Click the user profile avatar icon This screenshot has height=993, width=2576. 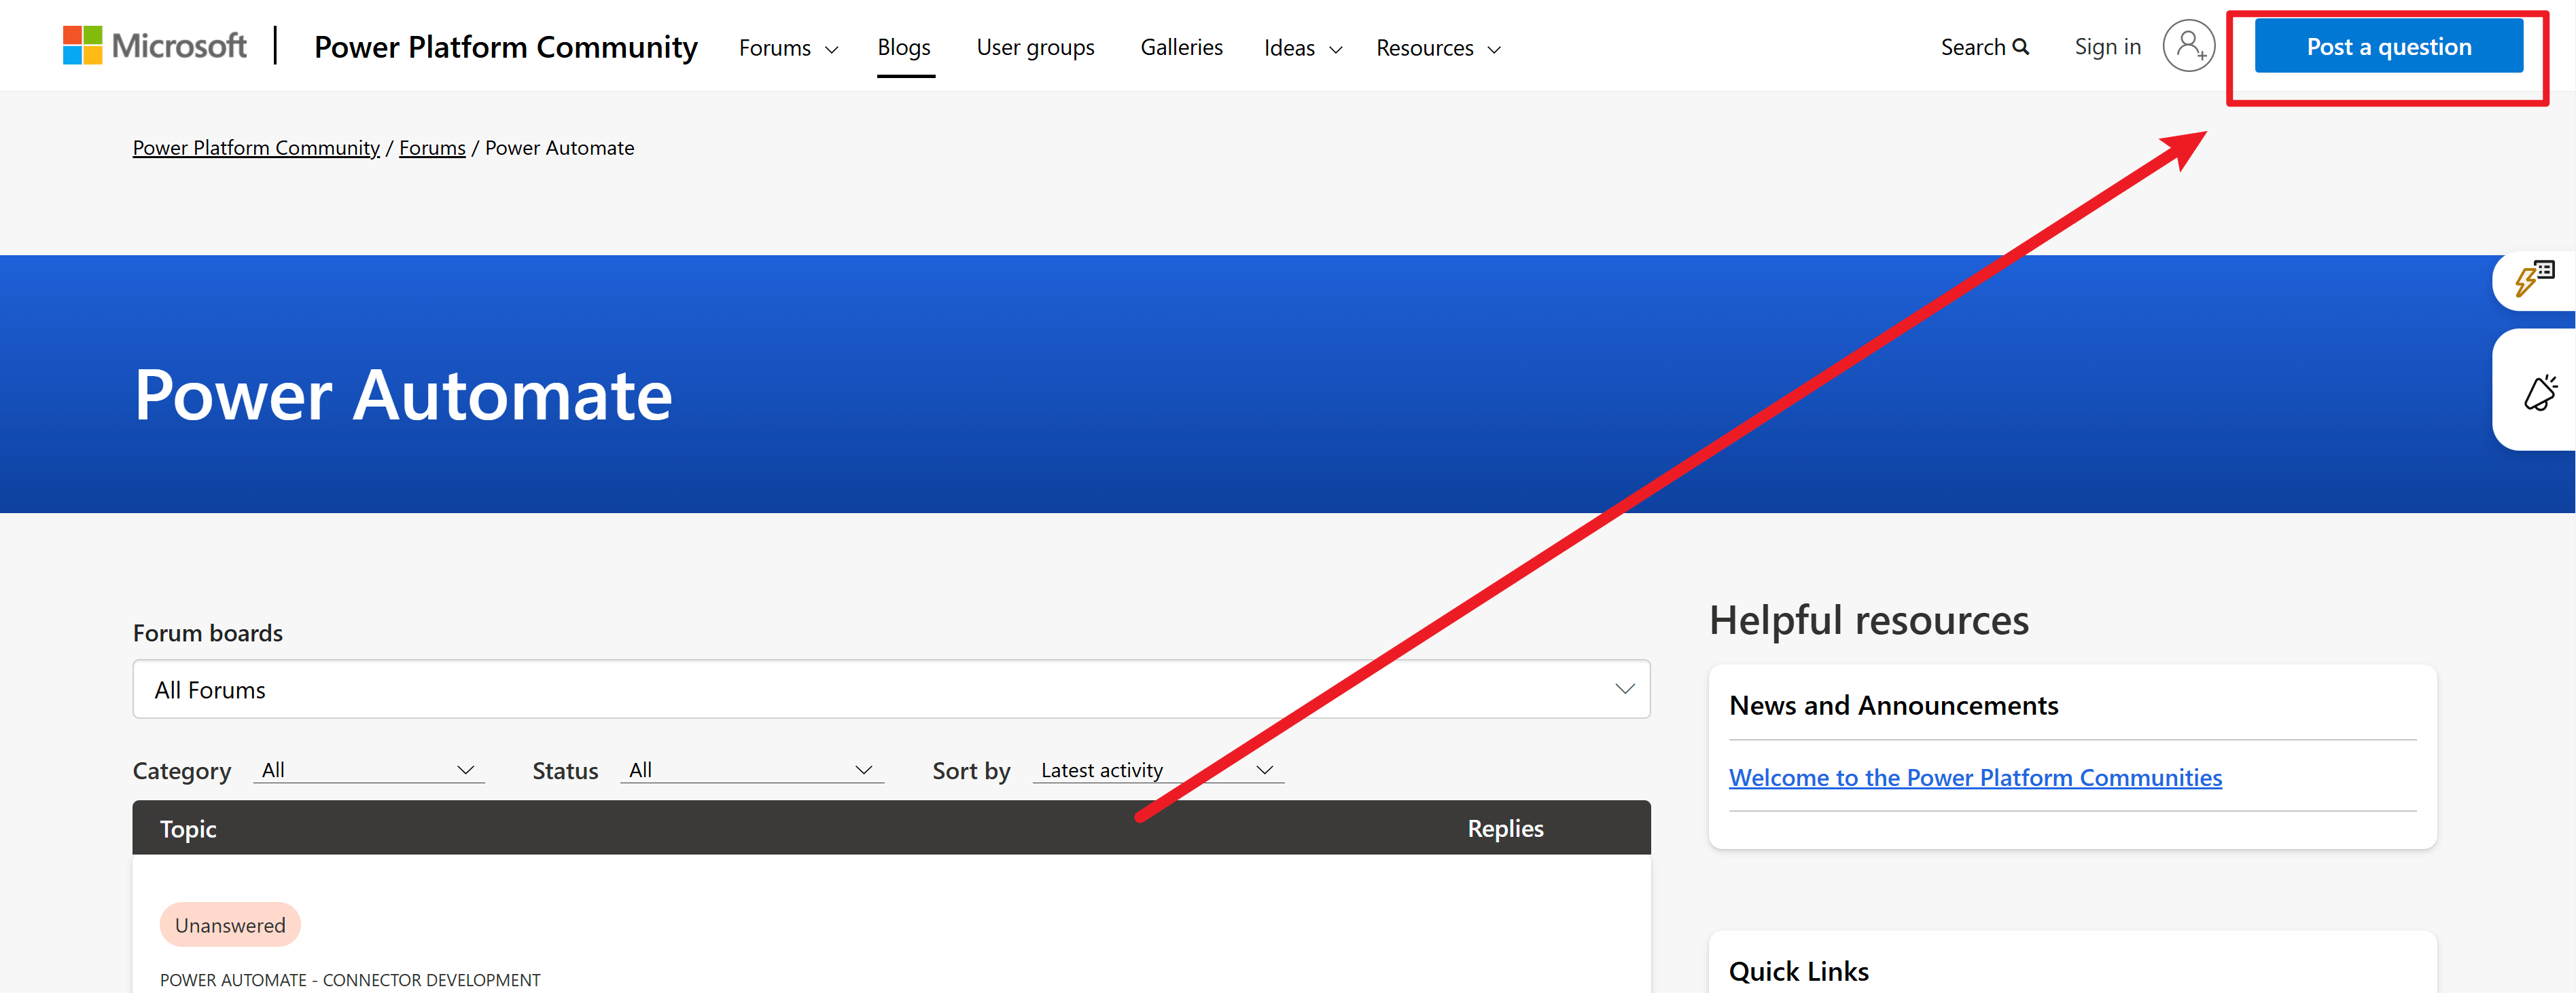2188,46
